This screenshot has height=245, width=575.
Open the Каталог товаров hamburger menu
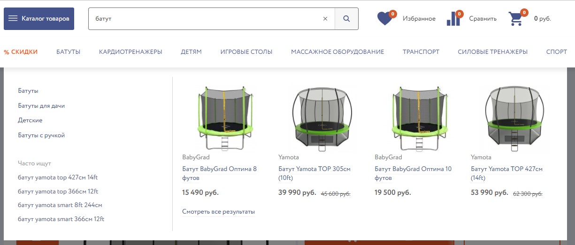39,19
